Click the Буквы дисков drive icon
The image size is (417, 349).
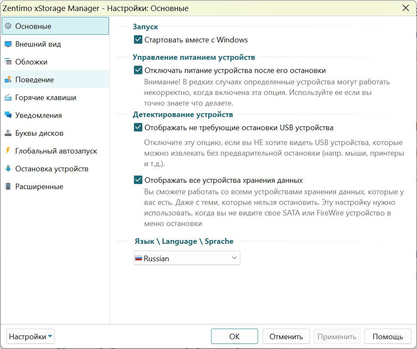click(8, 133)
